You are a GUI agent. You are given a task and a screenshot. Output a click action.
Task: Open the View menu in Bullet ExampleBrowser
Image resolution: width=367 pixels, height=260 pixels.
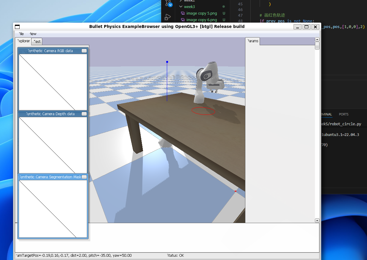pyautogui.click(x=33, y=34)
